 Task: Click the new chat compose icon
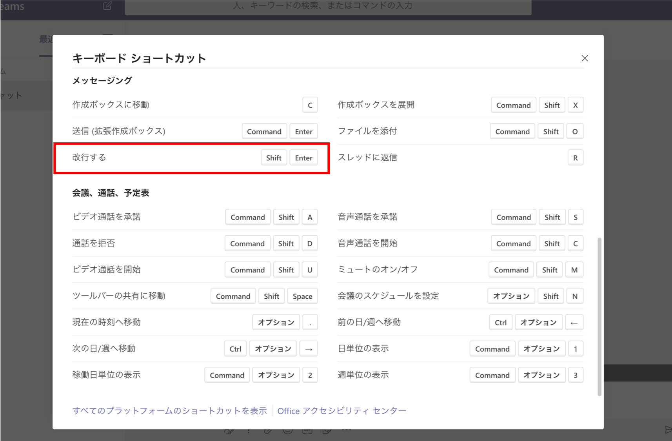tap(107, 6)
